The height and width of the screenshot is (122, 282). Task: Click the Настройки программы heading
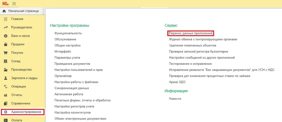pyautogui.click(x=70, y=26)
